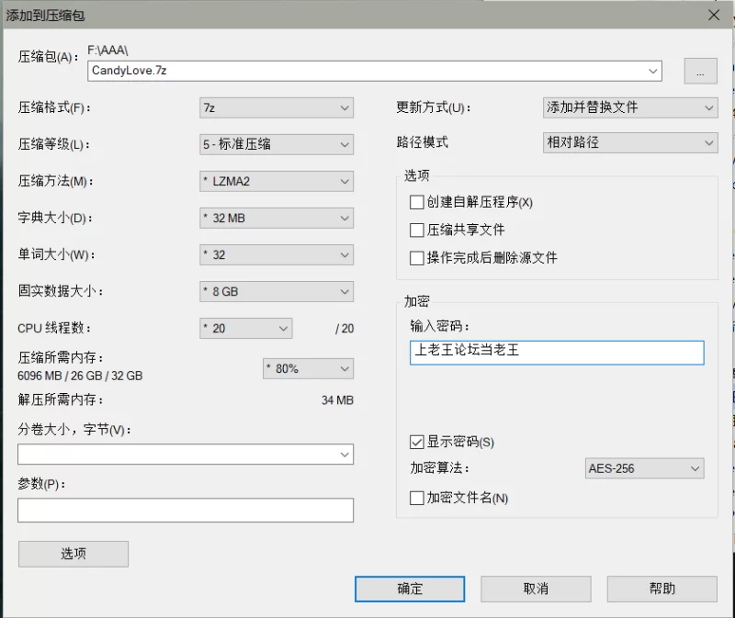This screenshot has width=735, height=618.
Task: Open the archive path history dropdown
Action: (x=652, y=71)
